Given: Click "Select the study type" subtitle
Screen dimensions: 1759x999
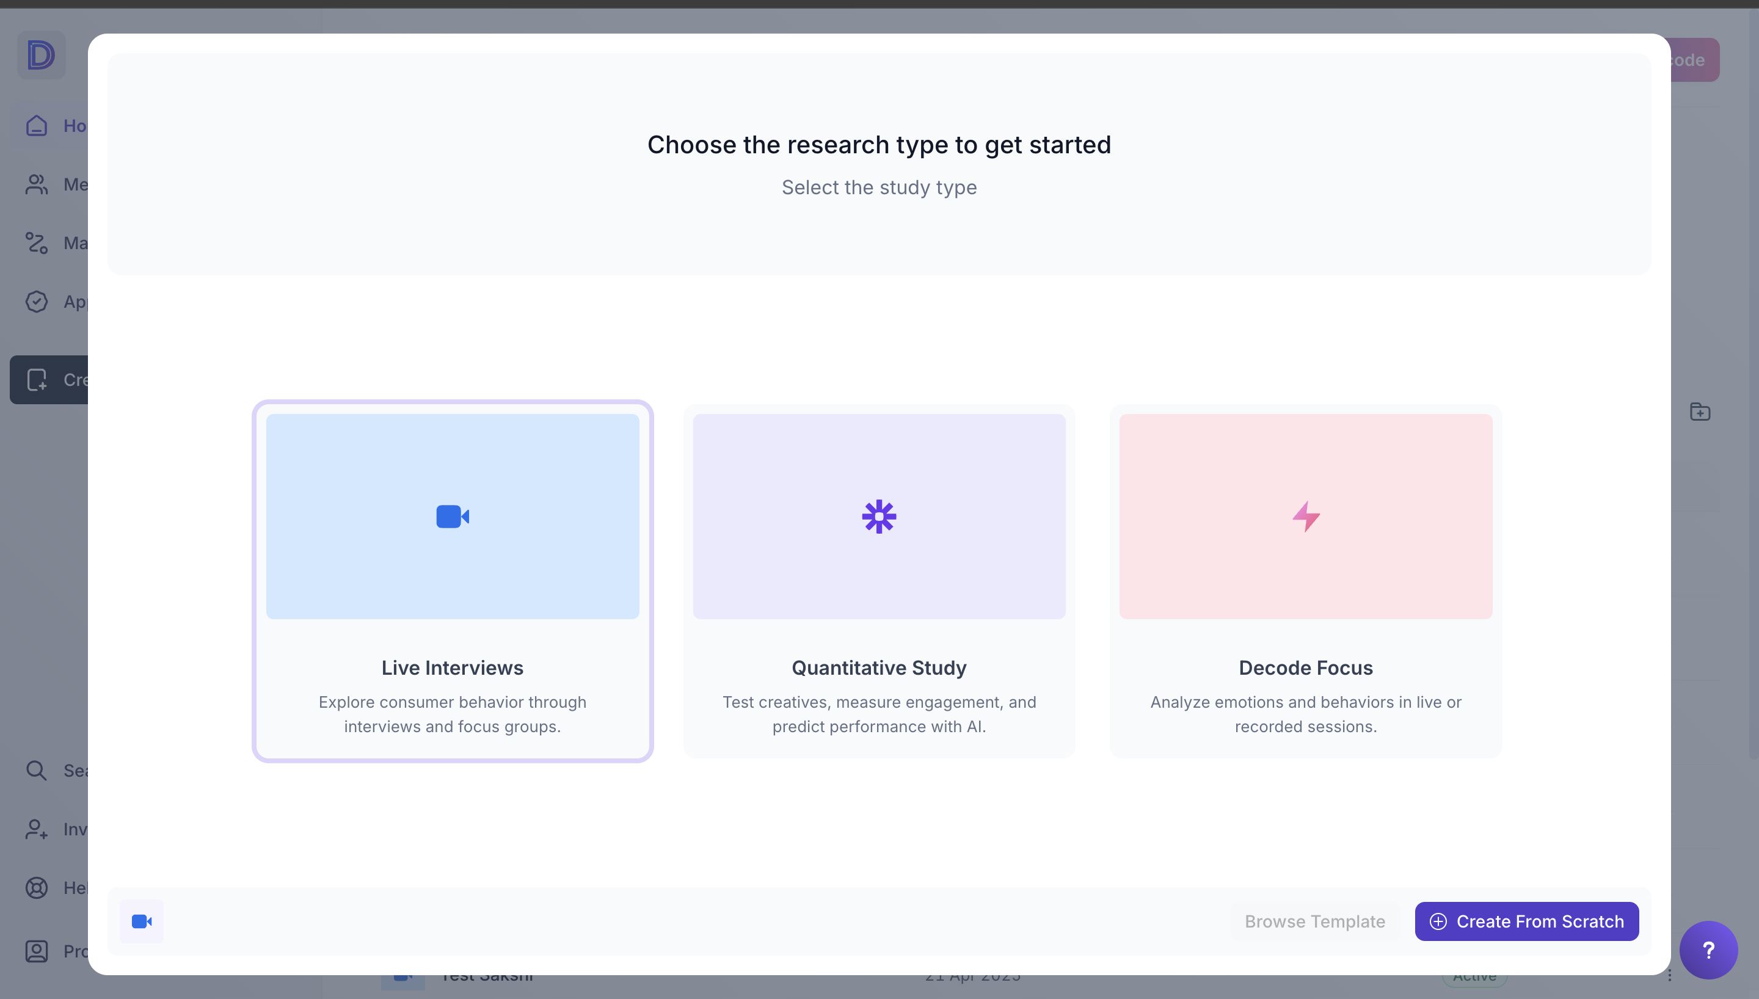Looking at the screenshot, I should [x=879, y=187].
